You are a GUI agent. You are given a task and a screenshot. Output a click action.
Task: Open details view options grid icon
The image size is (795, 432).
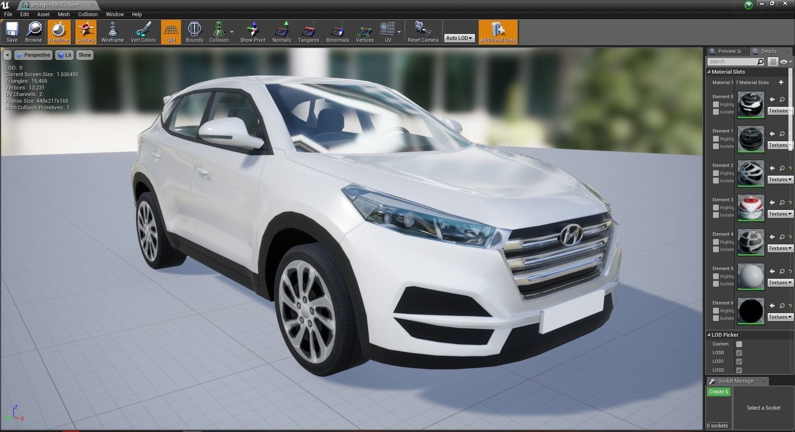pyautogui.click(x=773, y=62)
